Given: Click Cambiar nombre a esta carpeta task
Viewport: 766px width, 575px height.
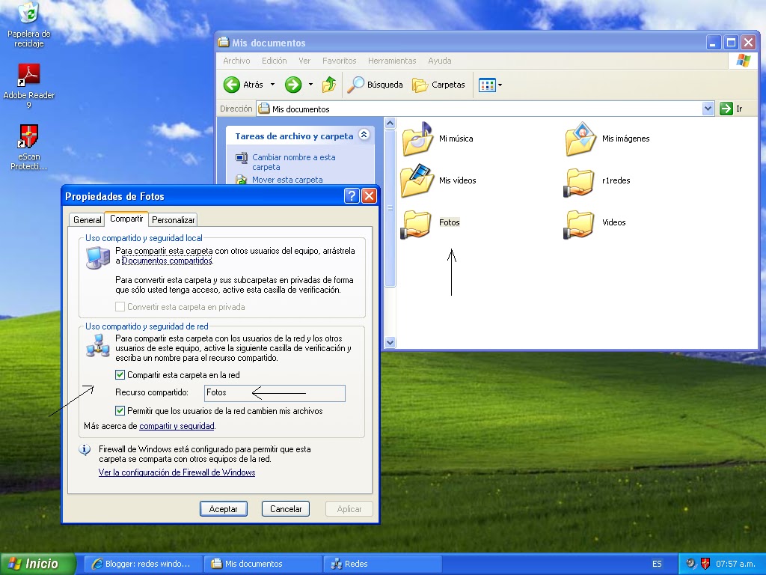Looking at the screenshot, I should click(293, 162).
